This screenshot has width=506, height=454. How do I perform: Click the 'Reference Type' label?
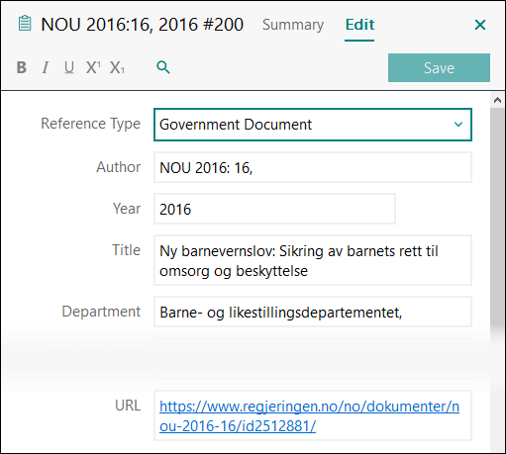[90, 124]
